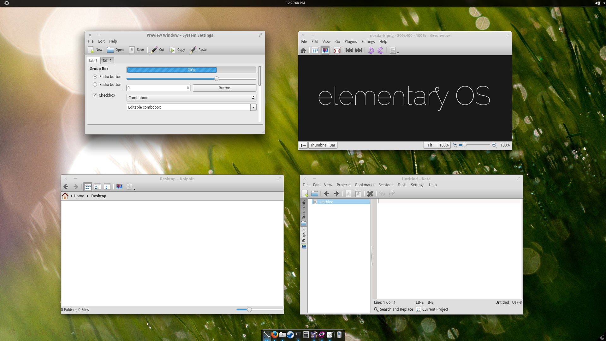606x341 pixels.
Task: Click Home in Dolphin breadcrumb
Action: tap(79, 196)
